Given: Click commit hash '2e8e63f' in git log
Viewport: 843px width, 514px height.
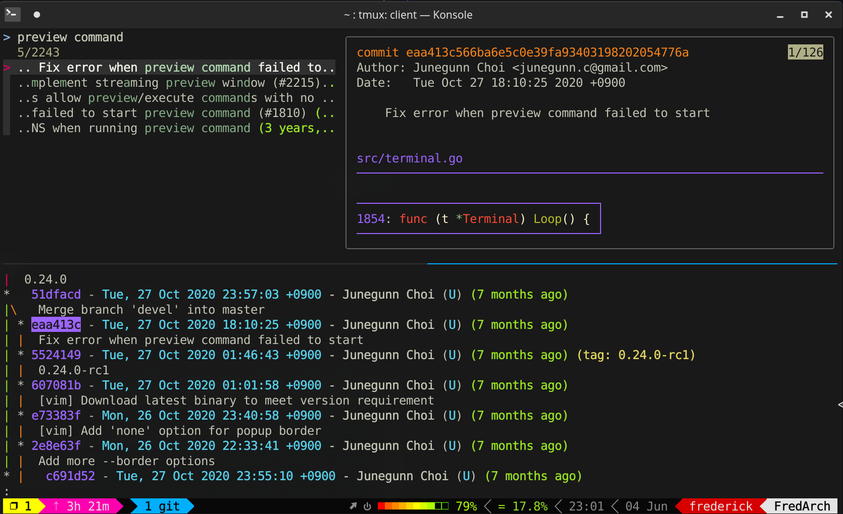Looking at the screenshot, I should 56,446.
